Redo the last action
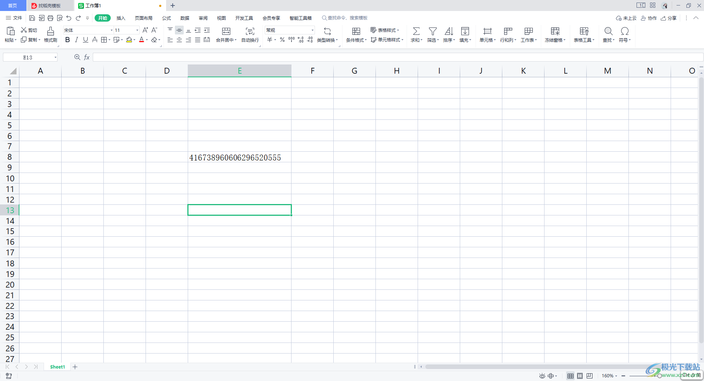The width and height of the screenshot is (704, 381). tap(78, 18)
